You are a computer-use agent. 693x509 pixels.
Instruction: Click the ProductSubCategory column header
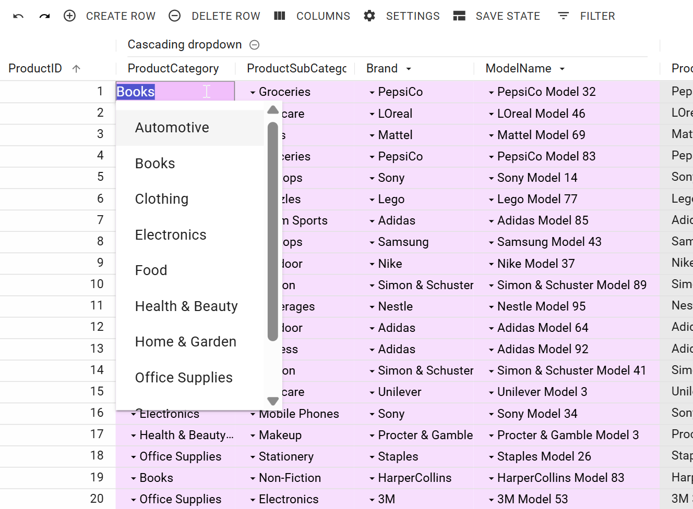click(x=297, y=68)
